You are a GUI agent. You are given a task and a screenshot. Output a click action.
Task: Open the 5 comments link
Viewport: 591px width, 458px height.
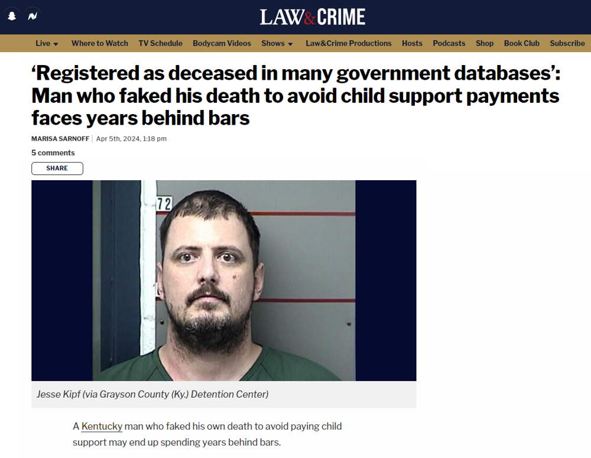point(53,152)
